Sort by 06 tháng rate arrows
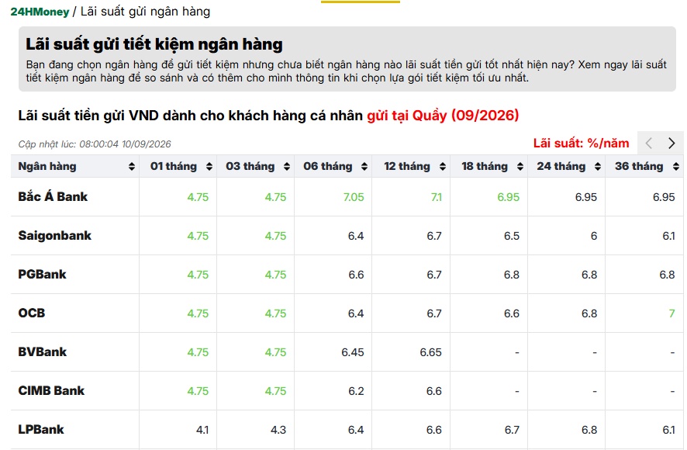Viewport: 687px width, 450px height. pos(364,167)
